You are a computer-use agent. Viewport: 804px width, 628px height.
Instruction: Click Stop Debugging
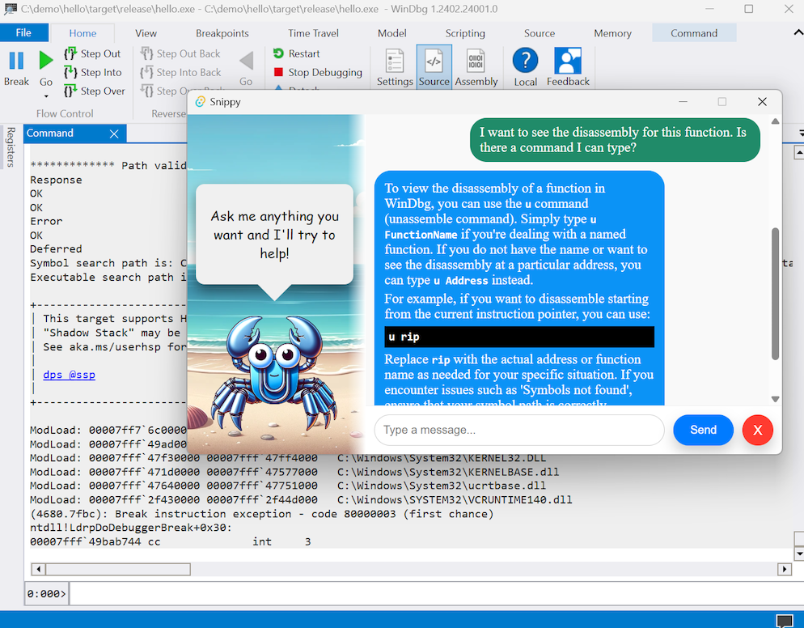click(x=318, y=72)
